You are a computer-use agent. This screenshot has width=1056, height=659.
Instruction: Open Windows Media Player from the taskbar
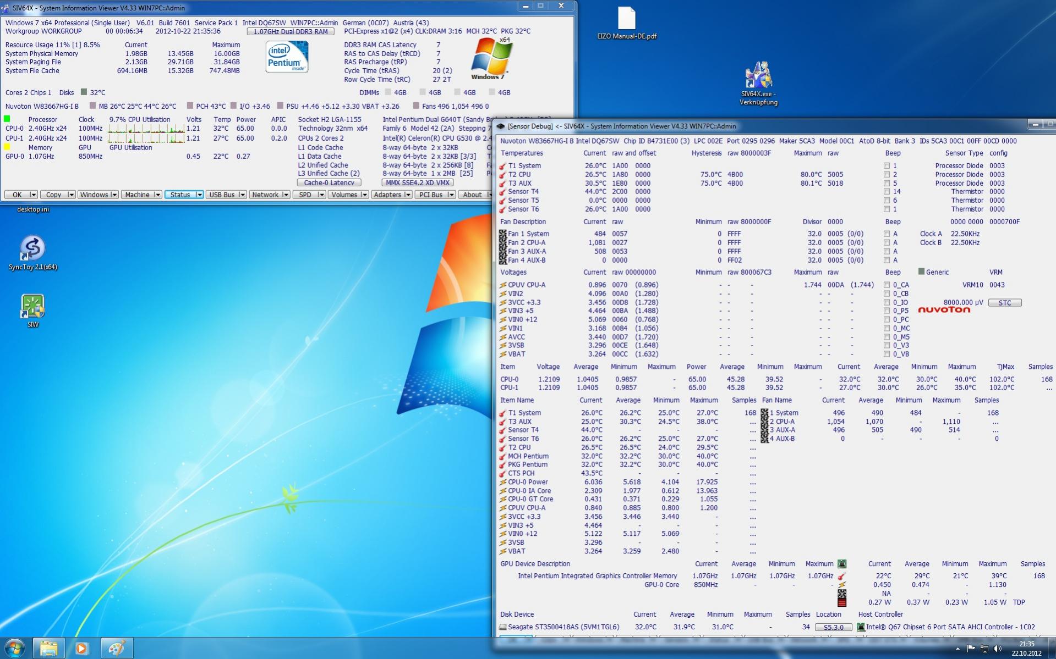pos(81,649)
